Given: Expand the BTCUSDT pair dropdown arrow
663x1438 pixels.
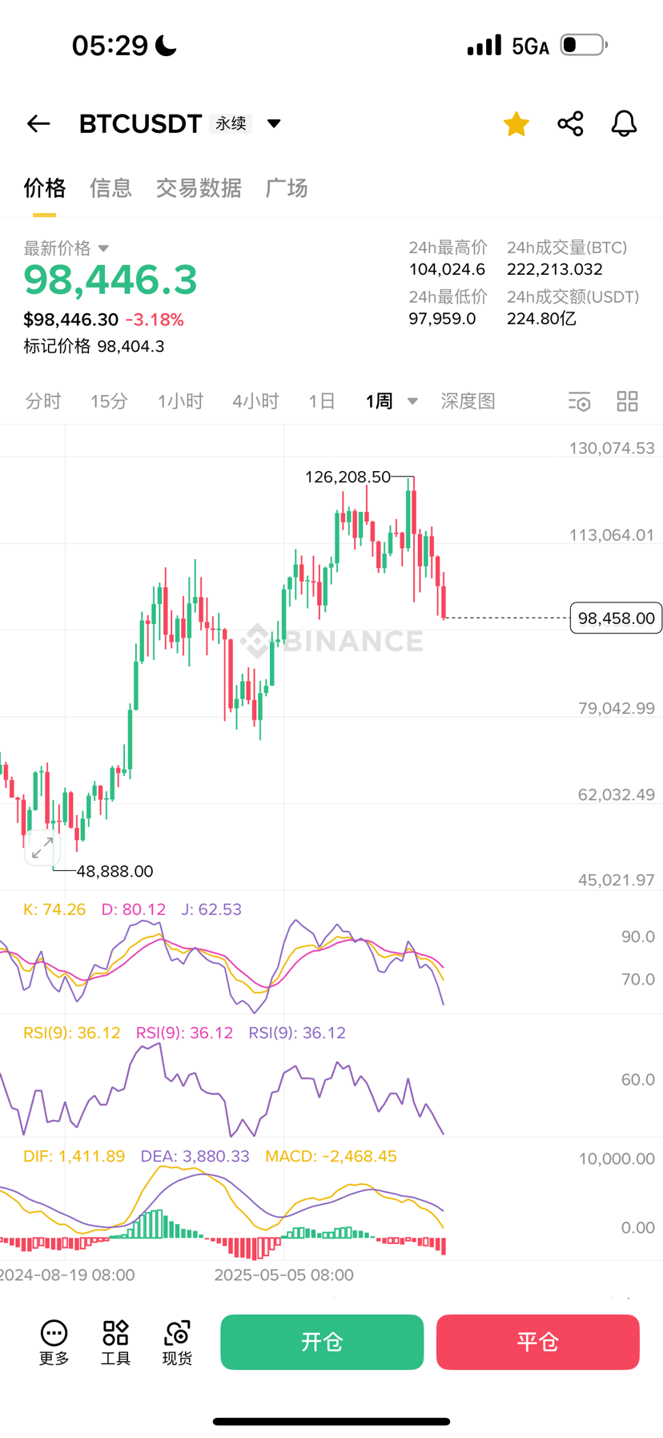Looking at the screenshot, I should (274, 123).
